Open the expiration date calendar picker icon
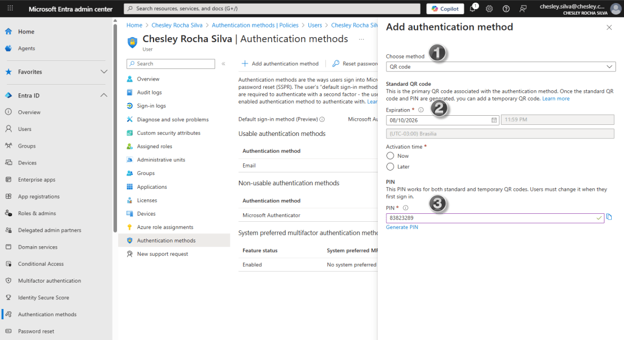 pos(494,120)
